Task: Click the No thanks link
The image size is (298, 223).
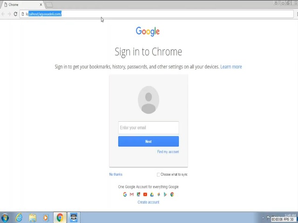Action: (116, 175)
